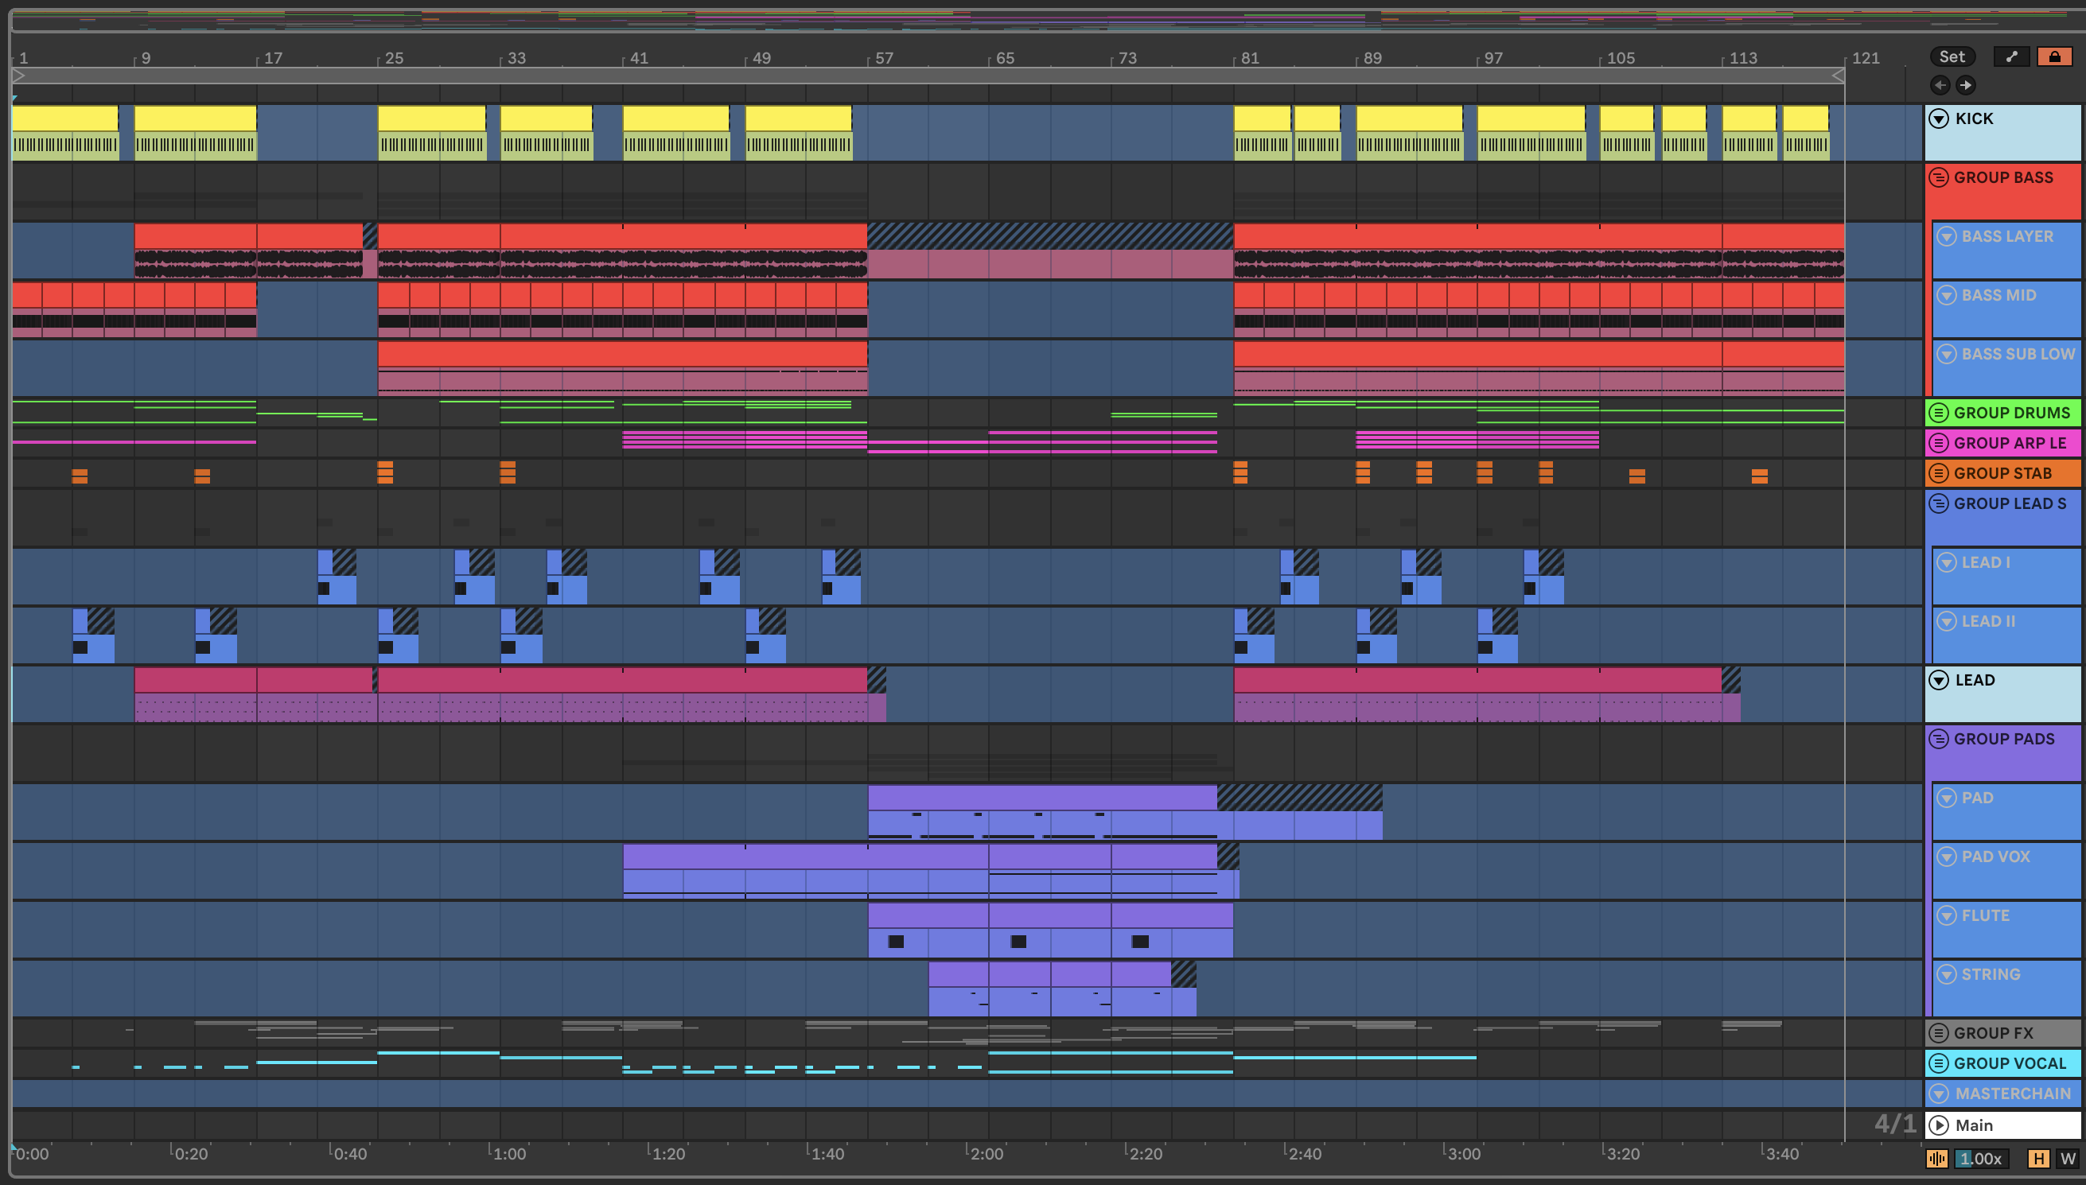Image resolution: width=2086 pixels, height=1185 pixels.
Task: Click the GROUP DRUMS group icon
Action: pos(1940,413)
